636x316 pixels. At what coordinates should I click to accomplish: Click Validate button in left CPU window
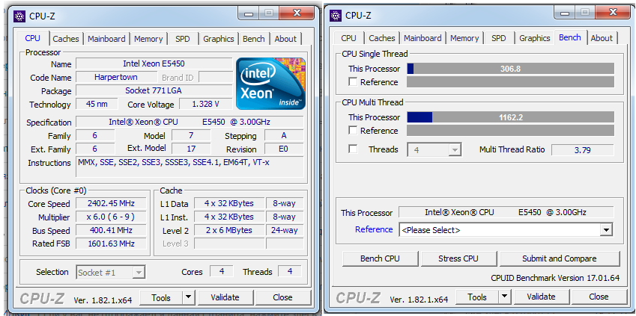tap(225, 298)
